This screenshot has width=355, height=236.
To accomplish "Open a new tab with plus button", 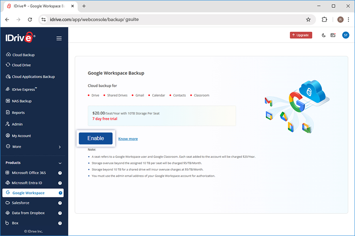I will [x=84, y=6].
